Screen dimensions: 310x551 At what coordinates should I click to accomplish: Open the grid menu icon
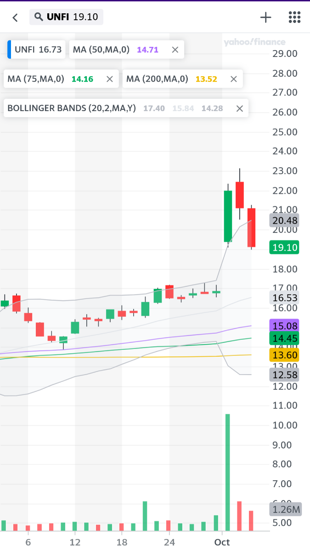[x=294, y=17]
